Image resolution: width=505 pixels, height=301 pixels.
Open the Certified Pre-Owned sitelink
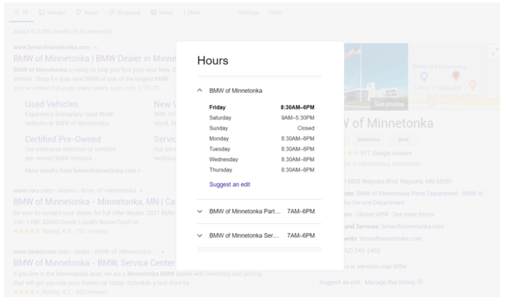point(63,139)
